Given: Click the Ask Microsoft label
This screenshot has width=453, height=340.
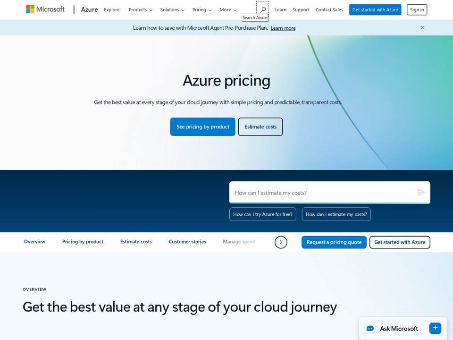Looking at the screenshot, I should (399, 329).
